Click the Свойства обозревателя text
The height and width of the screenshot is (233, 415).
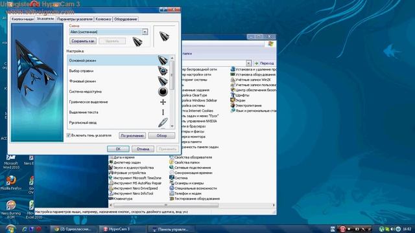(x=193, y=157)
